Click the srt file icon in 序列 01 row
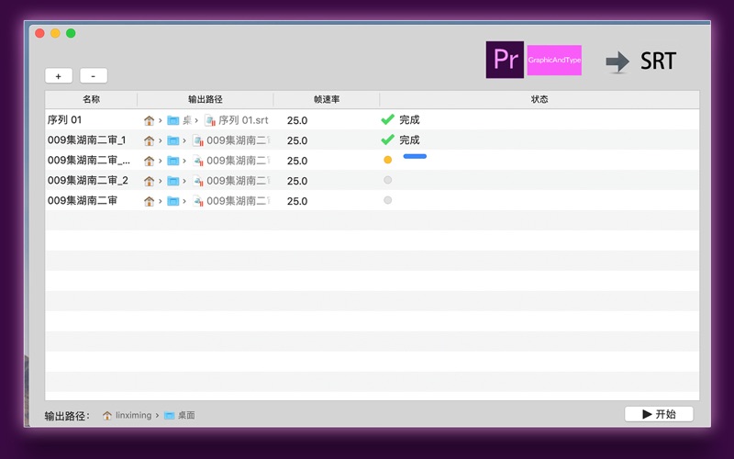 [x=209, y=120]
